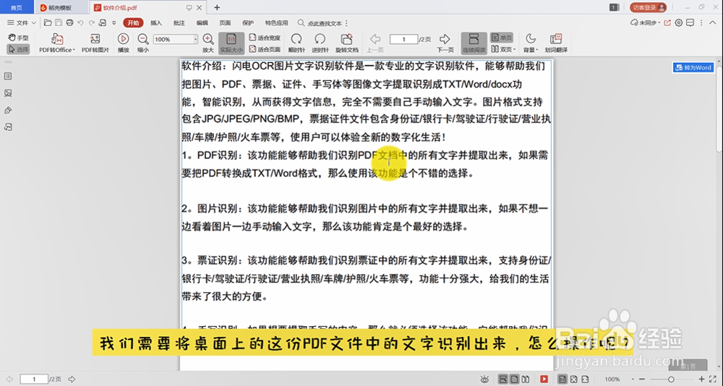Zoom in with 放大 magnifier
723x386 pixels.
[x=208, y=43]
